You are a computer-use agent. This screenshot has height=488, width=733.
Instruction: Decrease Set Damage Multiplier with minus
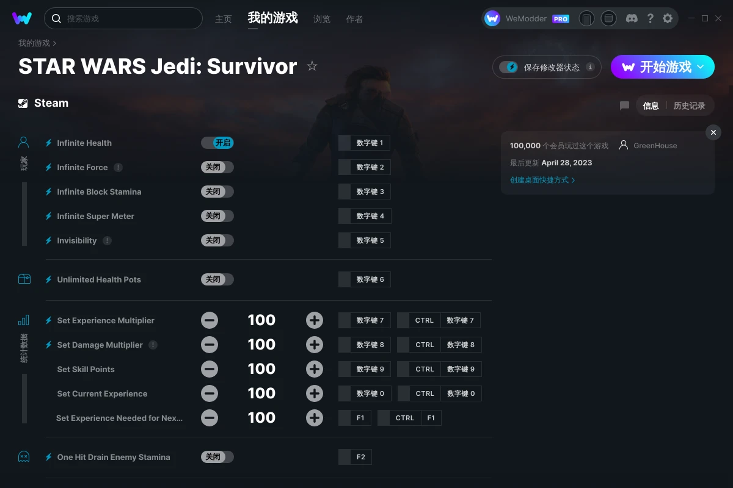click(x=210, y=345)
